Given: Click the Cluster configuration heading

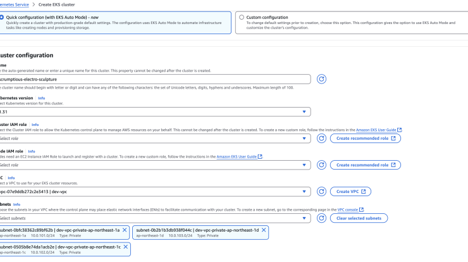Looking at the screenshot, I should [27, 55].
